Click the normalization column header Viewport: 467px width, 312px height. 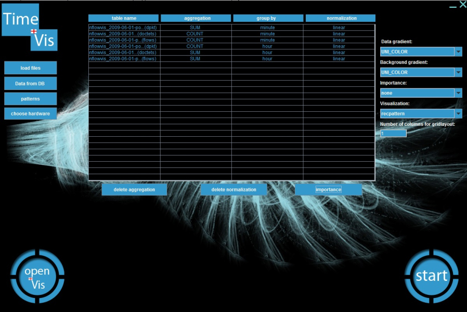coord(341,18)
